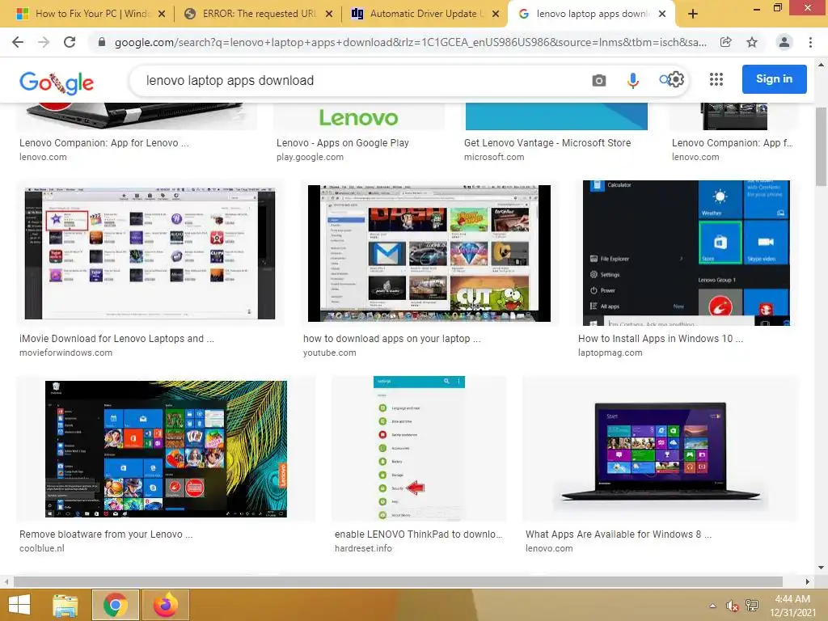Image resolution: width=828 pixels, height=621 pixels.
Task: Click the browser forward arrow
Action: (x=44, y=42)
